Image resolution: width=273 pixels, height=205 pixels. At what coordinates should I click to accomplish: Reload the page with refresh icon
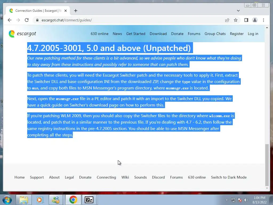27,20
